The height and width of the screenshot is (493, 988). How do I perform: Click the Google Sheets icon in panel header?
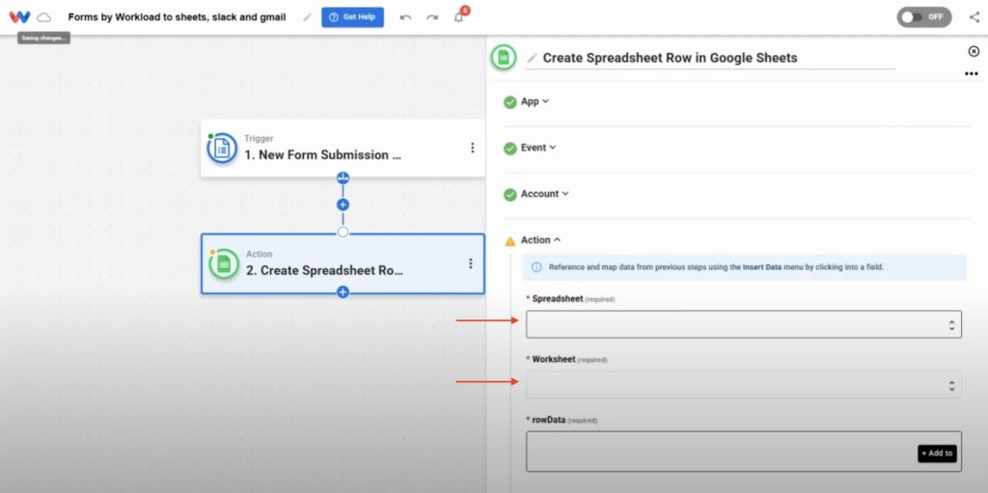[504, 57]
